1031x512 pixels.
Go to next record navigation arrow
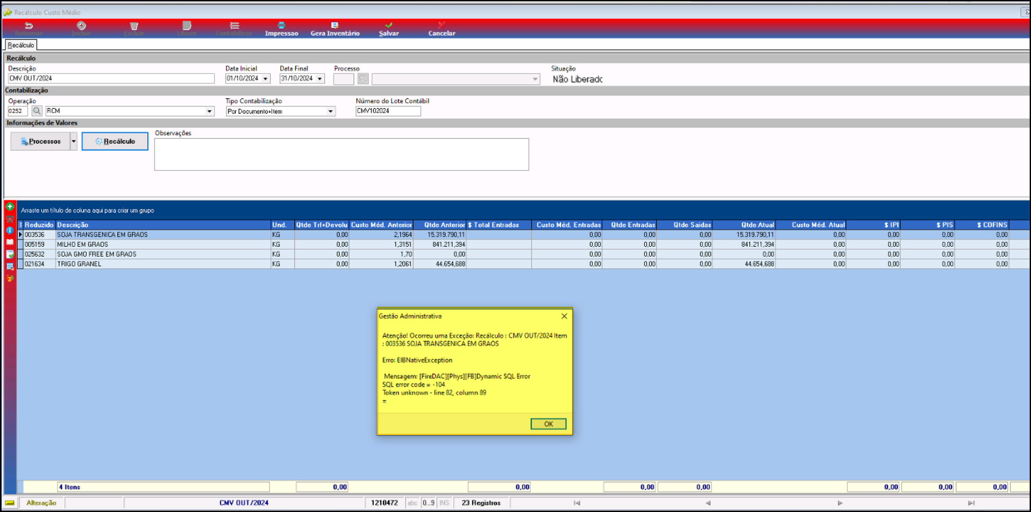point(840,503)
